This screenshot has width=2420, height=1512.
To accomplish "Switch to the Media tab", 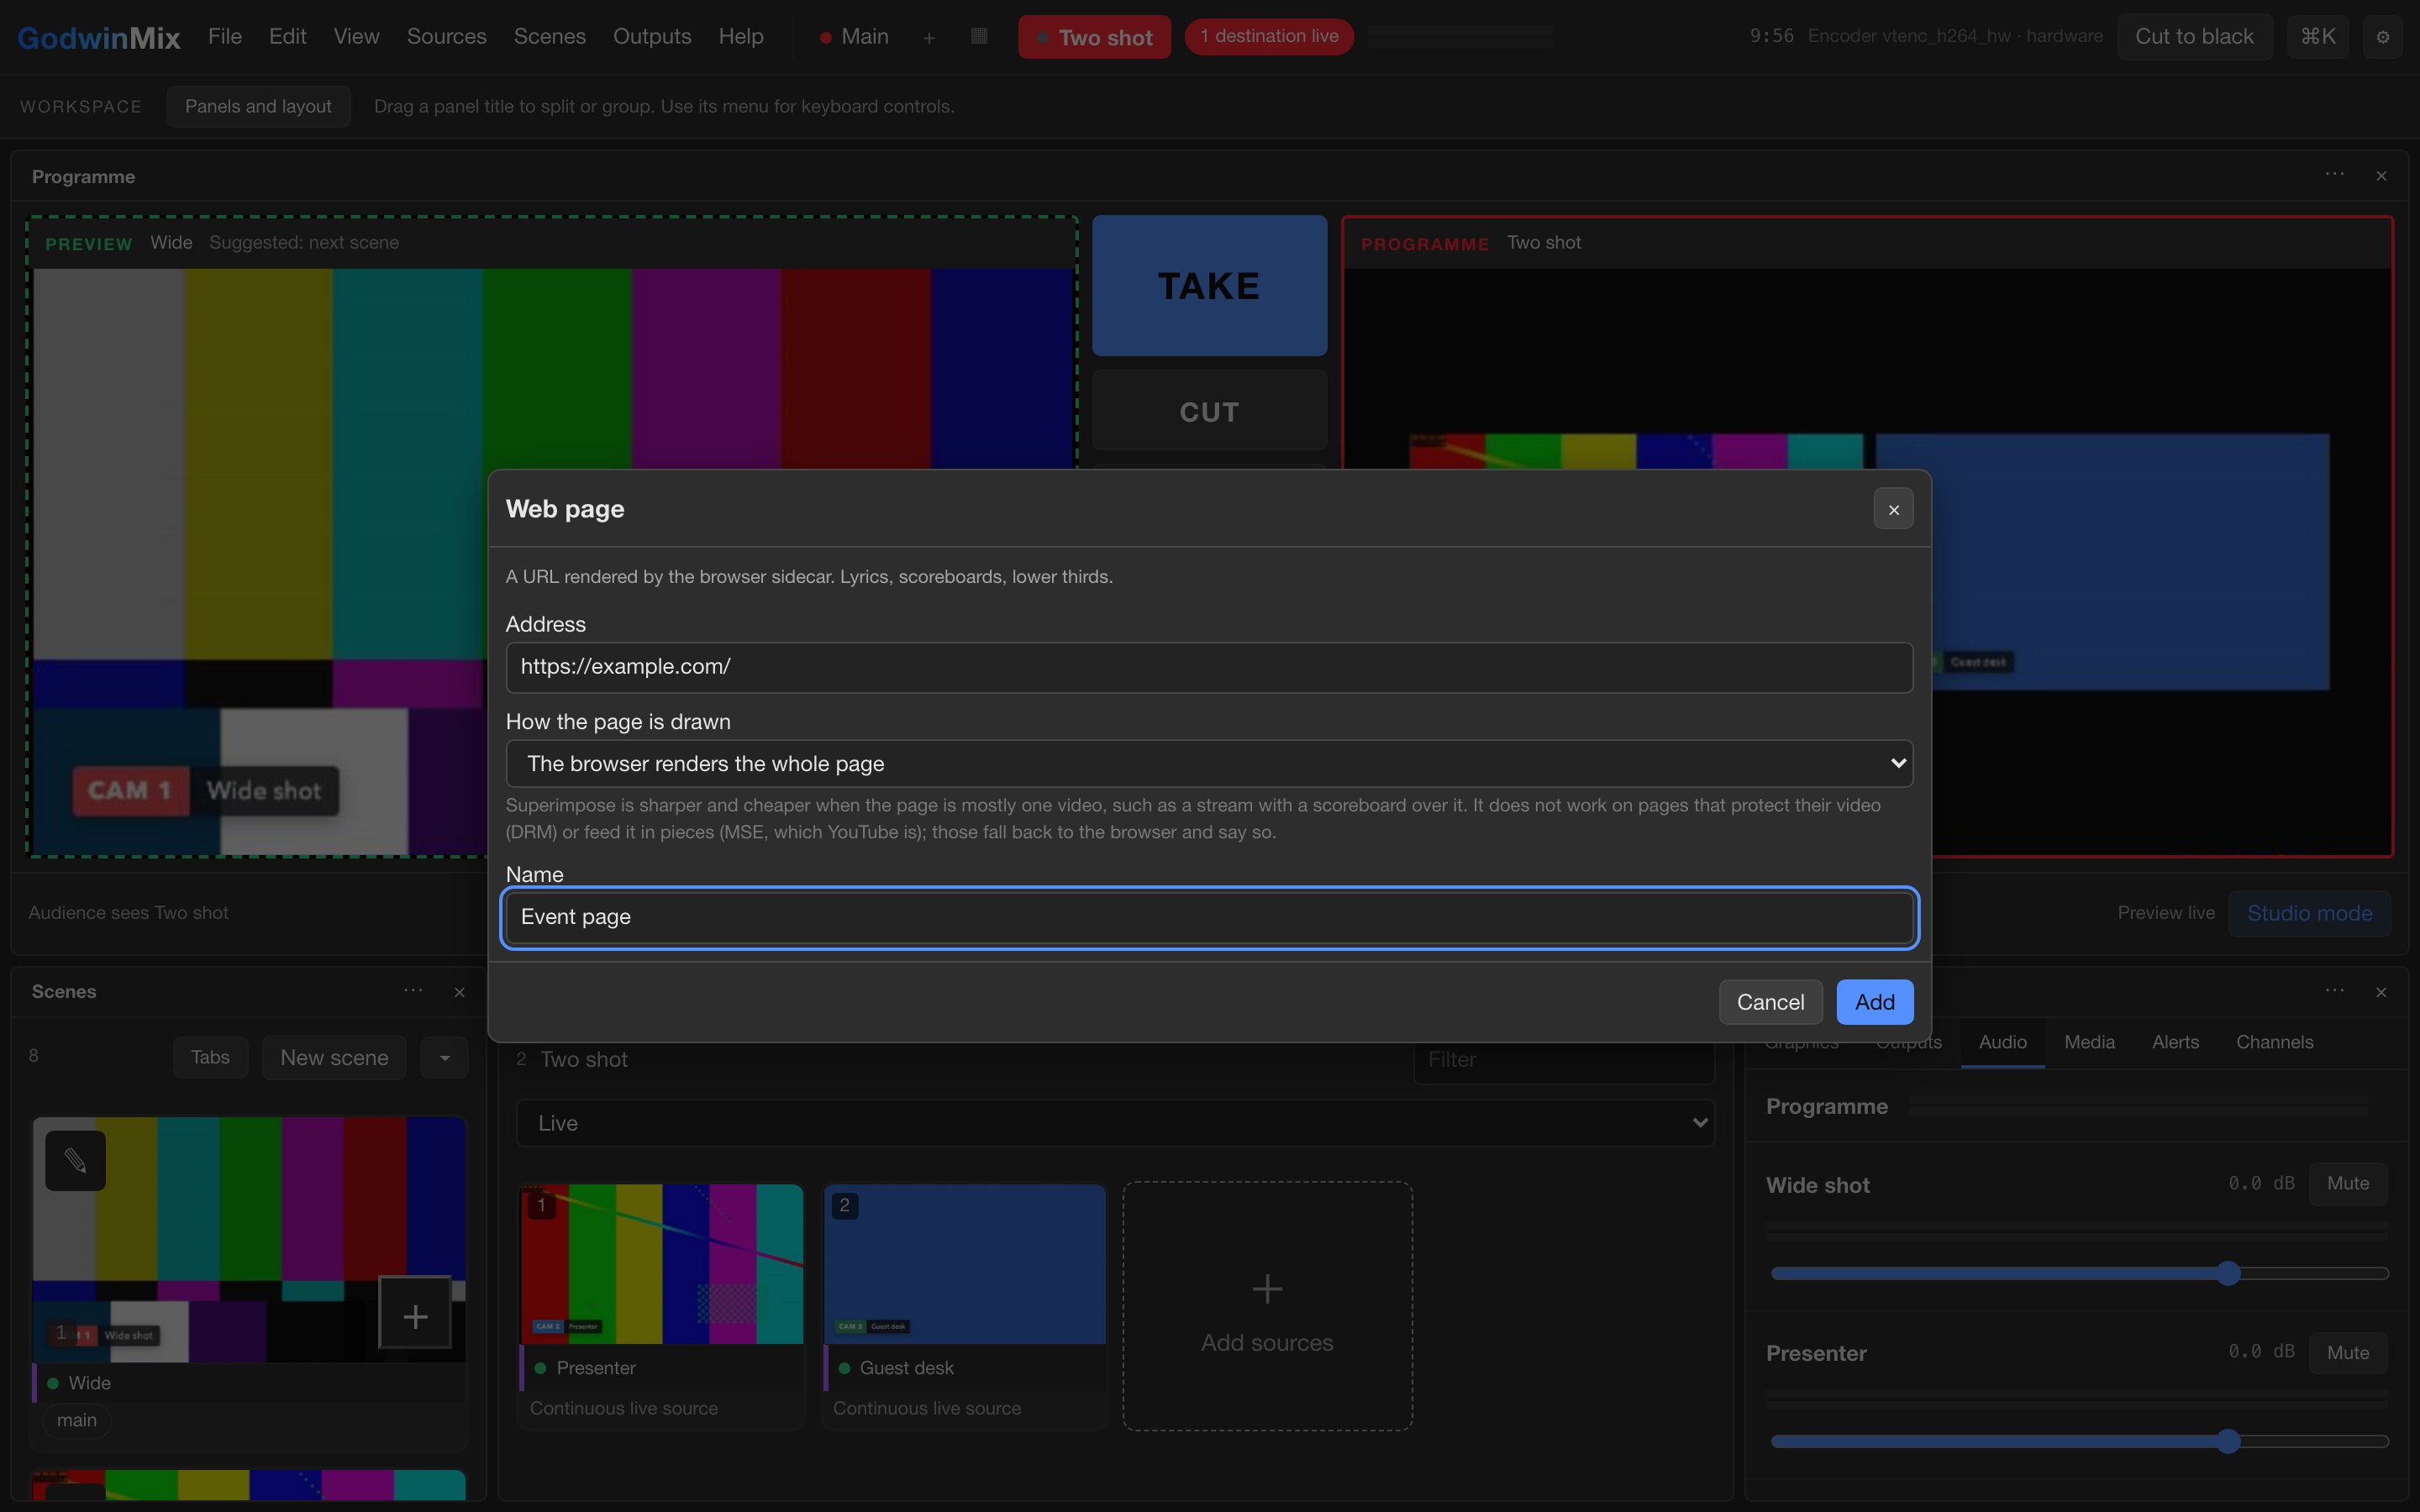I will coord(2089,1042).
